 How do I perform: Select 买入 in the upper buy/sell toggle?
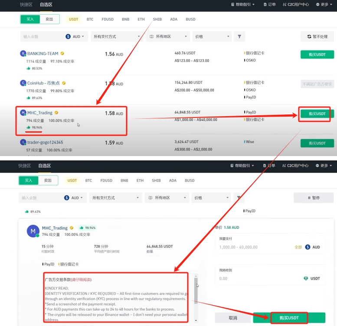30,19
